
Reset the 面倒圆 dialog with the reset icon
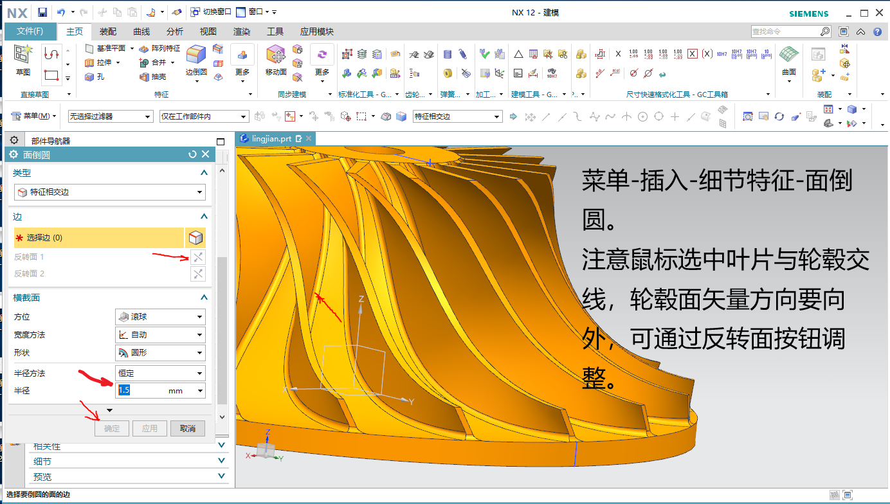(192, 154)
